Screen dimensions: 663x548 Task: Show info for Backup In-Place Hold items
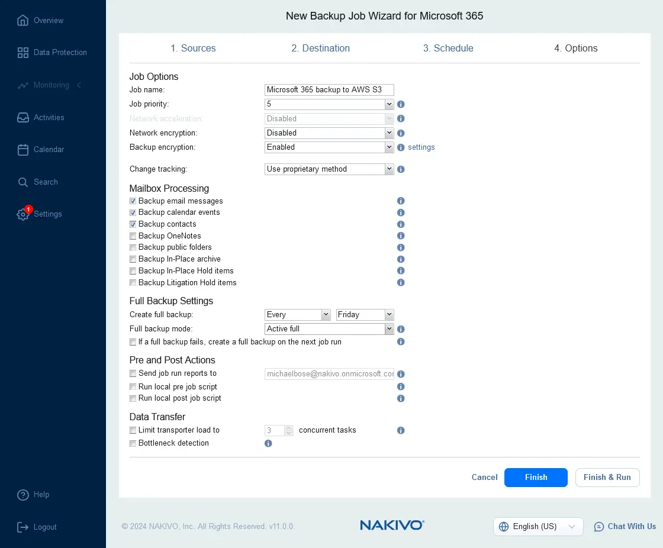[x=401, y=270]
